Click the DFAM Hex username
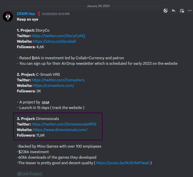The width and height of the screenshot is (193, 177). [x=26, y=14]
